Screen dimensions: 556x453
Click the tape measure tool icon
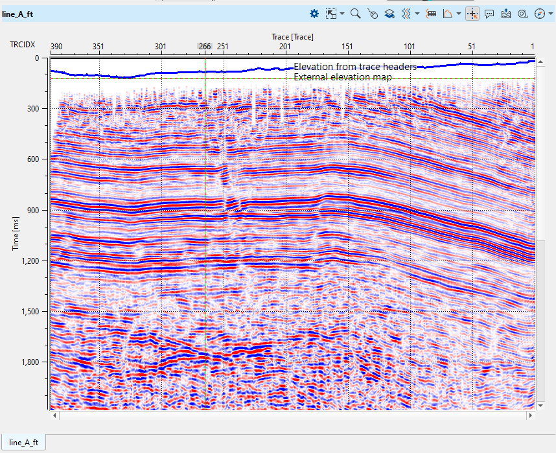[522, 14]
